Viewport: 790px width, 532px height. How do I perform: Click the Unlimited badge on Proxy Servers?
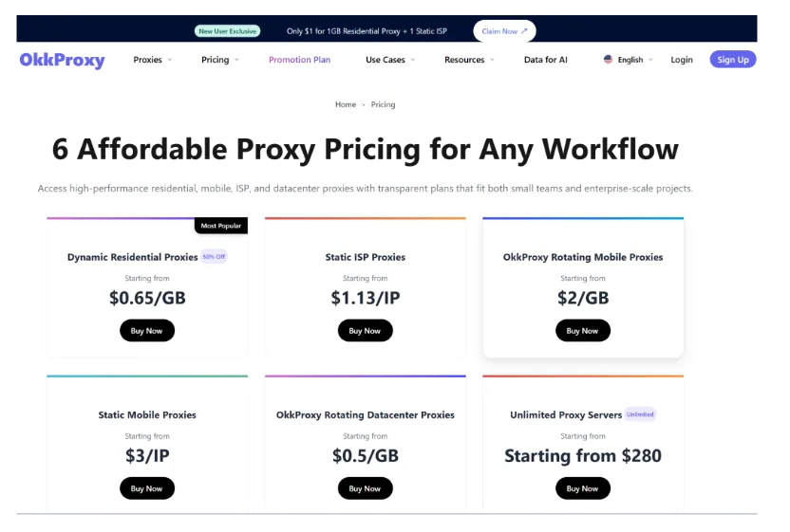tap(640, 414)
